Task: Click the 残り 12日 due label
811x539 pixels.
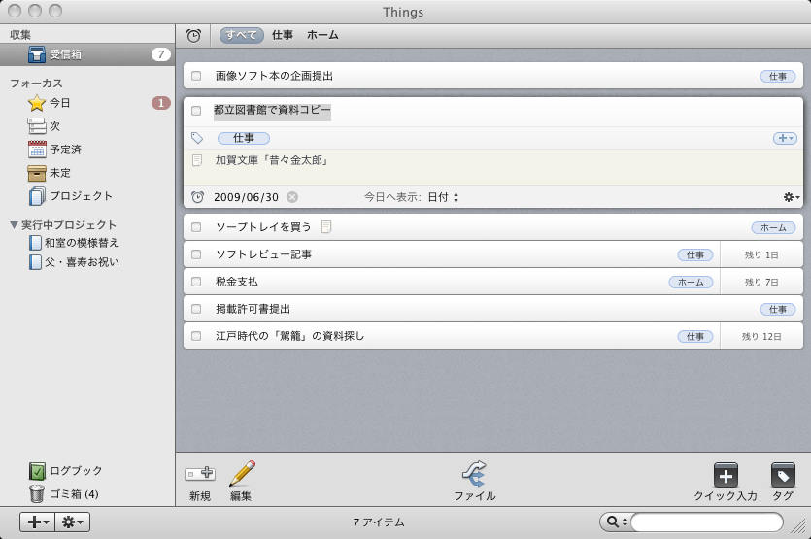Action: point(761,337)
